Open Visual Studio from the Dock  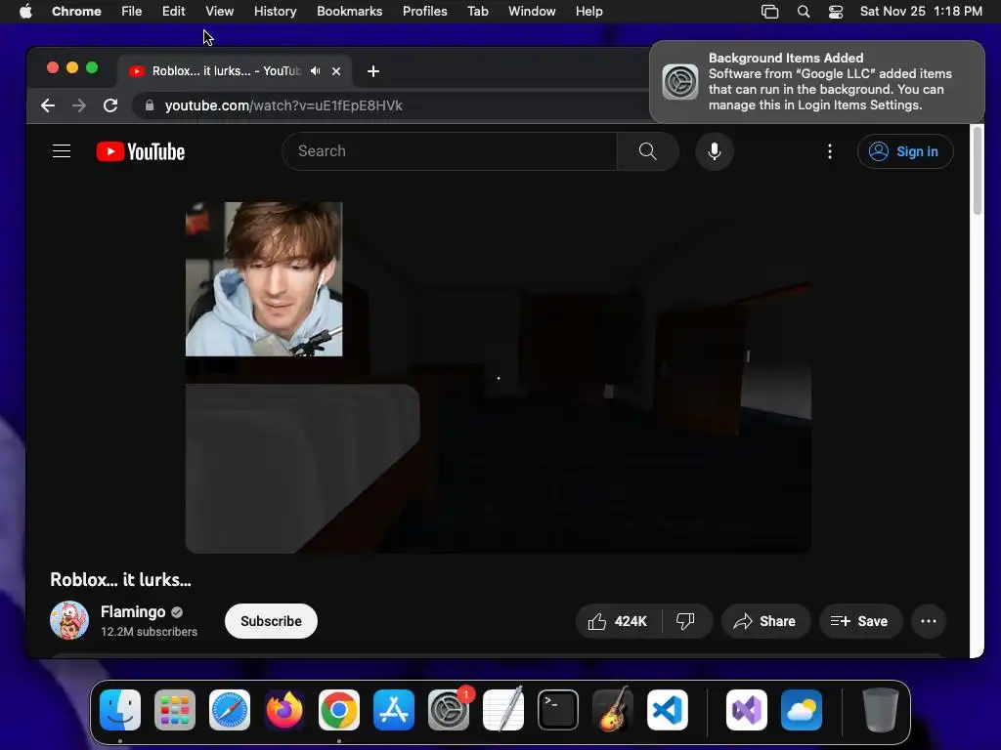[747, 710]
